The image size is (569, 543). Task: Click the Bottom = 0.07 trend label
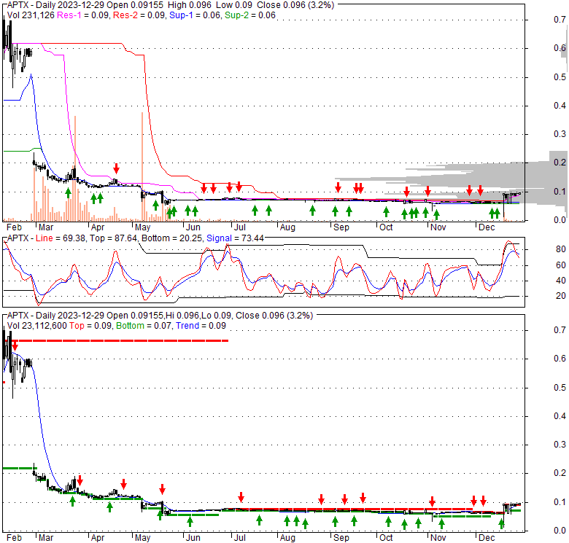(x=143, y=326)
